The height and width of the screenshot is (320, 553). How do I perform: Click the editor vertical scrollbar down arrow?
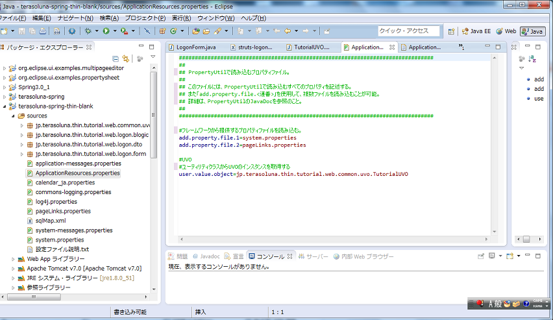coord(494,232)
